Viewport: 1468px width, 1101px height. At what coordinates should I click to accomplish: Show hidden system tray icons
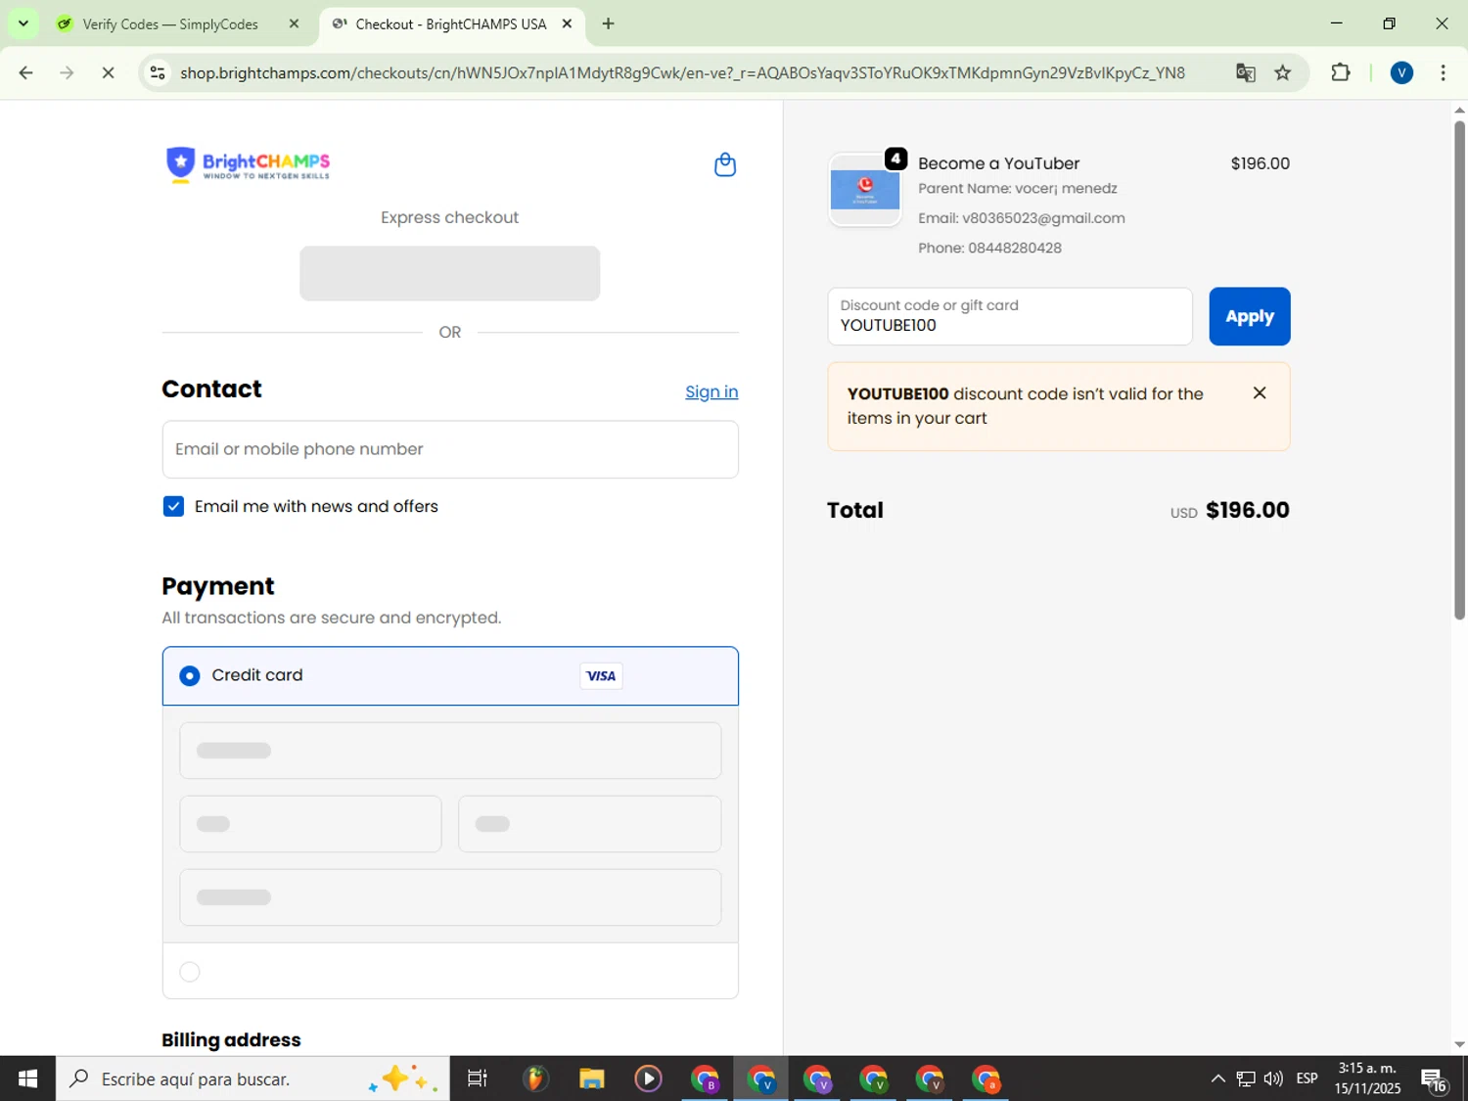1217,1078
